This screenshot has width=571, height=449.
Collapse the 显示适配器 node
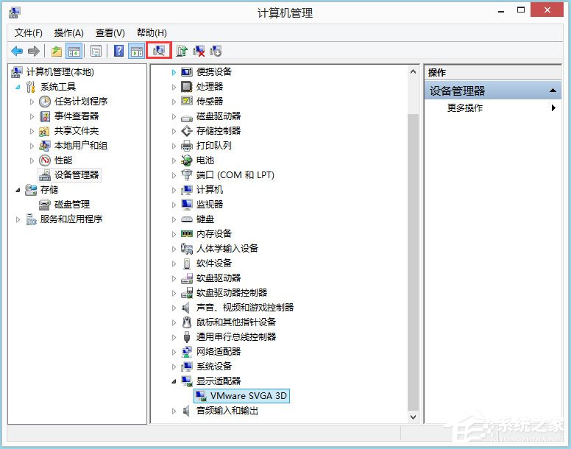(174, 381)
